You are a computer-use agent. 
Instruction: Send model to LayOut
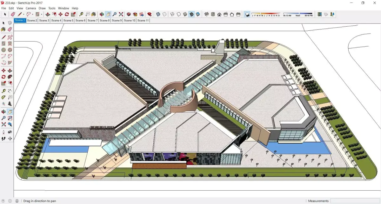tap(141, 14)
